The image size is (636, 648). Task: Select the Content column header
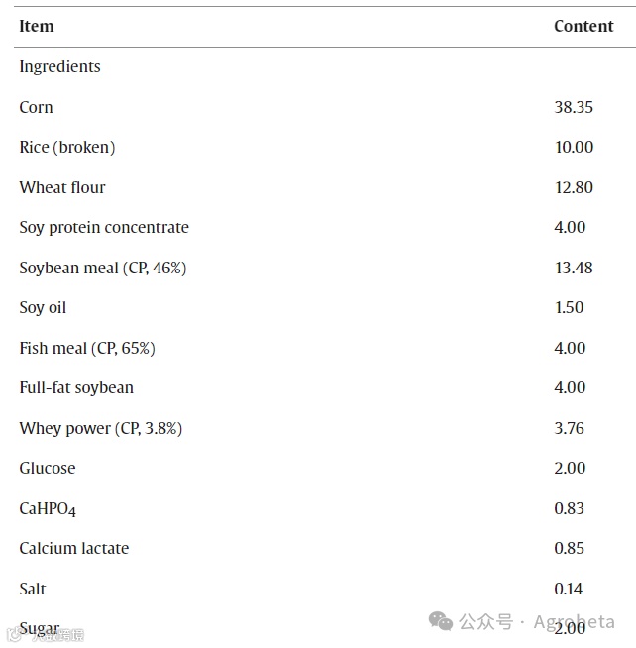[x=583, y=26]
